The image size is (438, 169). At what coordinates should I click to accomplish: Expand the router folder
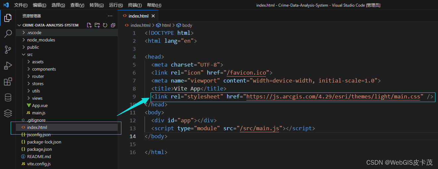coord(67,76)
